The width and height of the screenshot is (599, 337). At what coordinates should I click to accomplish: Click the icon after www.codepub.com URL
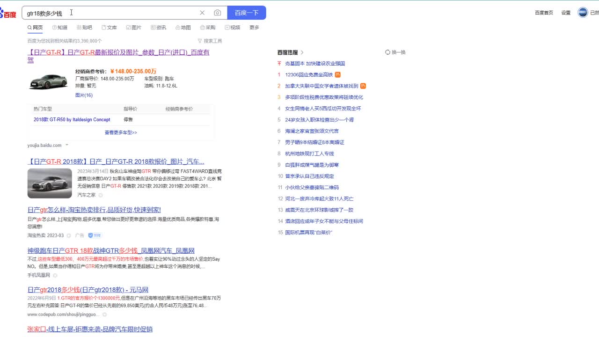tap(104, 315)
